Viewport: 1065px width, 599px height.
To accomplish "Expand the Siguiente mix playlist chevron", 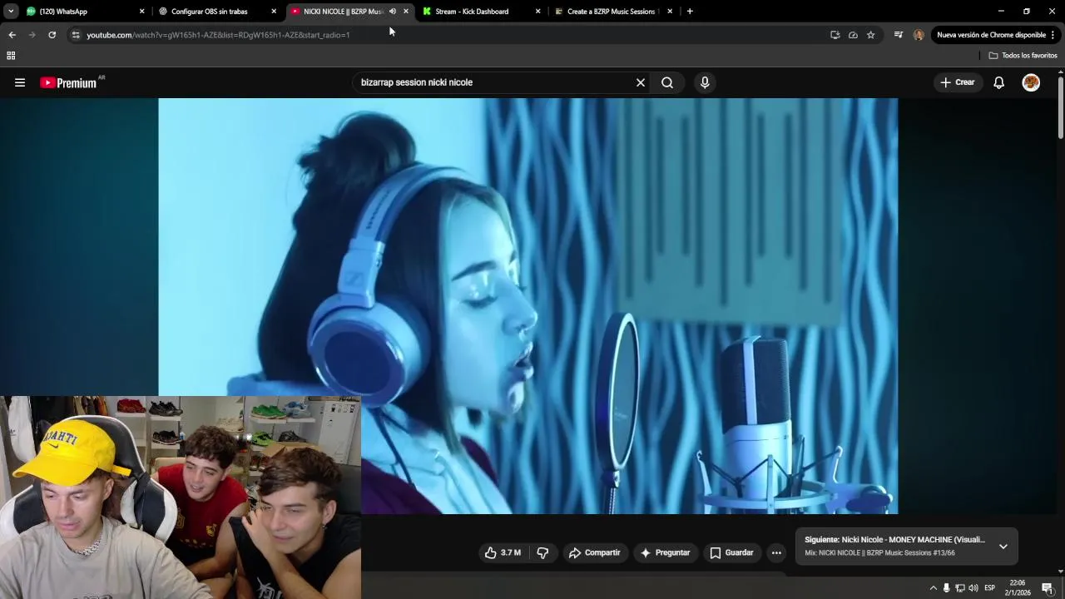I will 1003,547.
